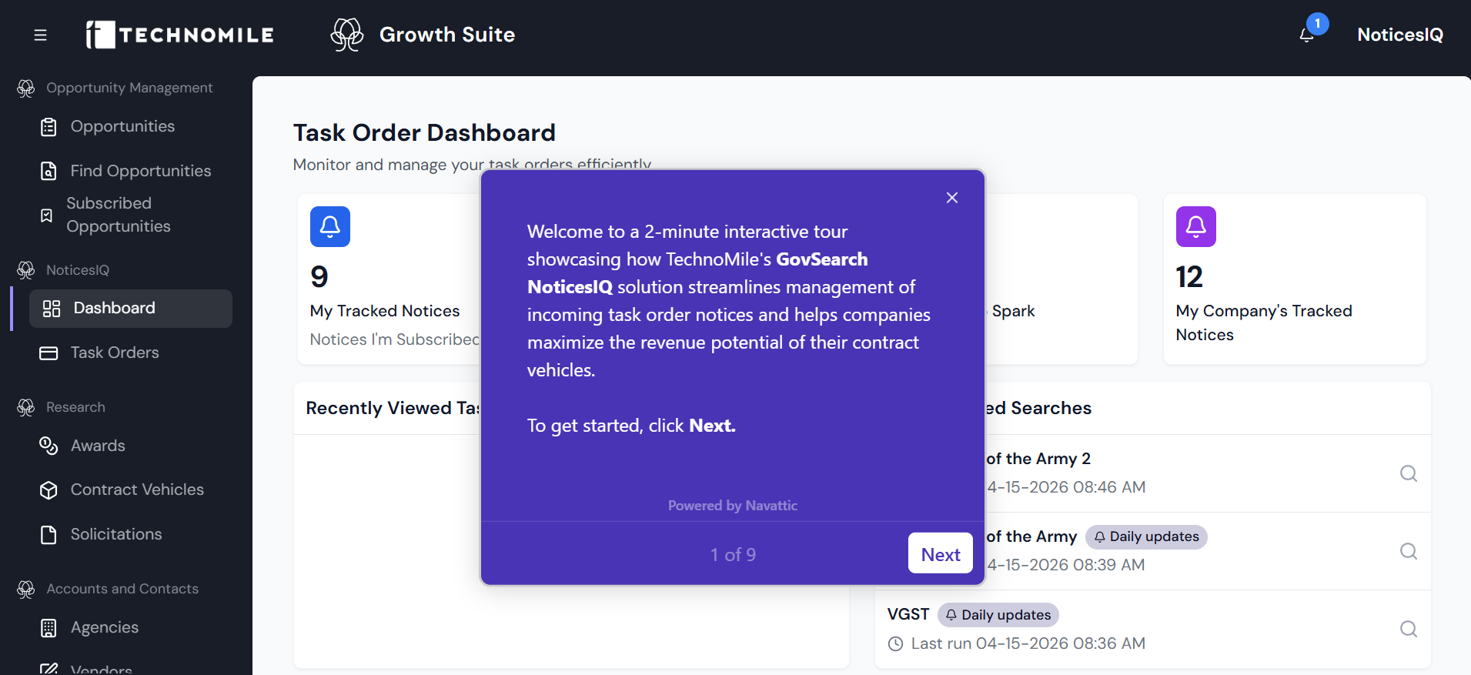Screen dimensions: 1471x675
Task: Click the Opportunities clipboard icon
Action: [48, 127]
